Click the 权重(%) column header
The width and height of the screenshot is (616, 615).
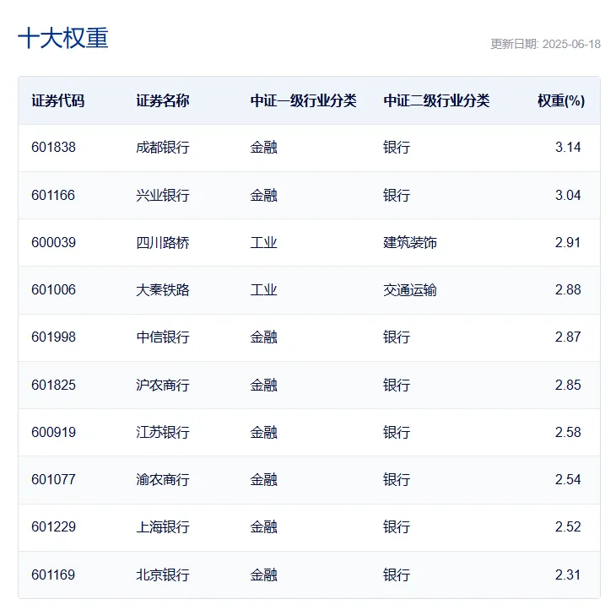(560, 100)
